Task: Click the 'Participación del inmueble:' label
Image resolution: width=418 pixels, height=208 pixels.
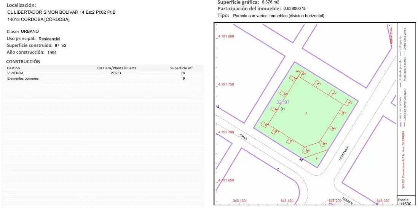Action: (249, 8)
